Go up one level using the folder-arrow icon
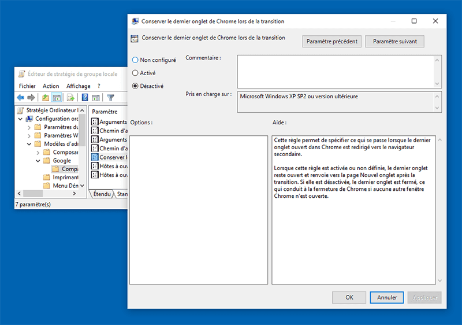 click(46, 98)
